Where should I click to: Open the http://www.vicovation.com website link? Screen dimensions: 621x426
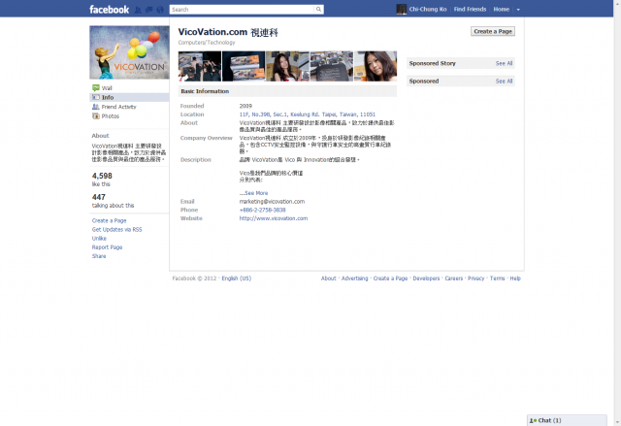click(x=274, y=218)
